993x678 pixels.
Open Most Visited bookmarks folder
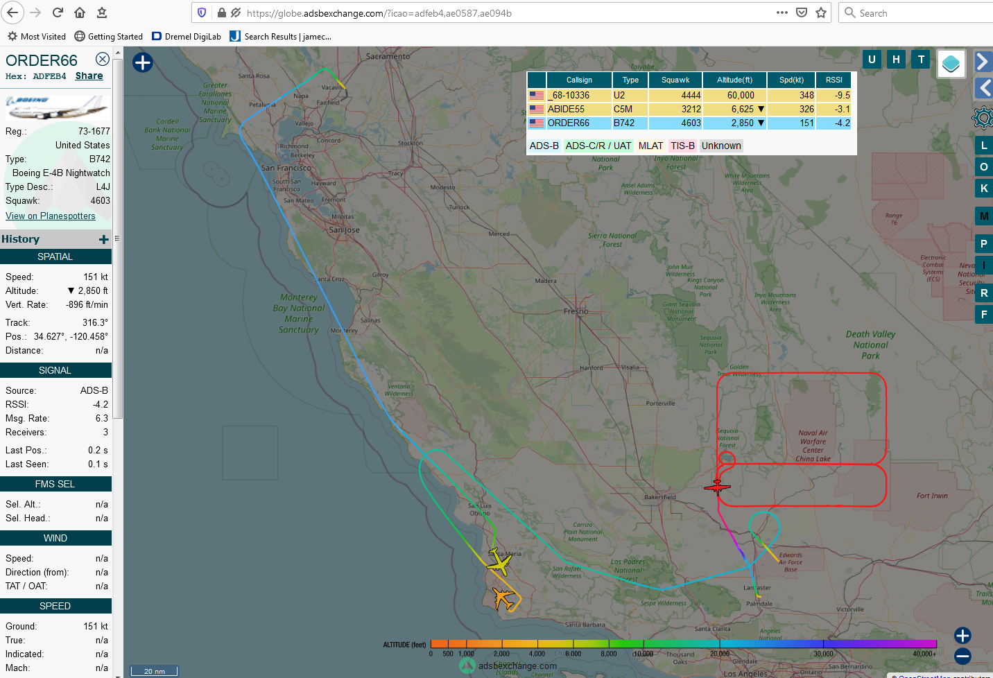(37, 37)
